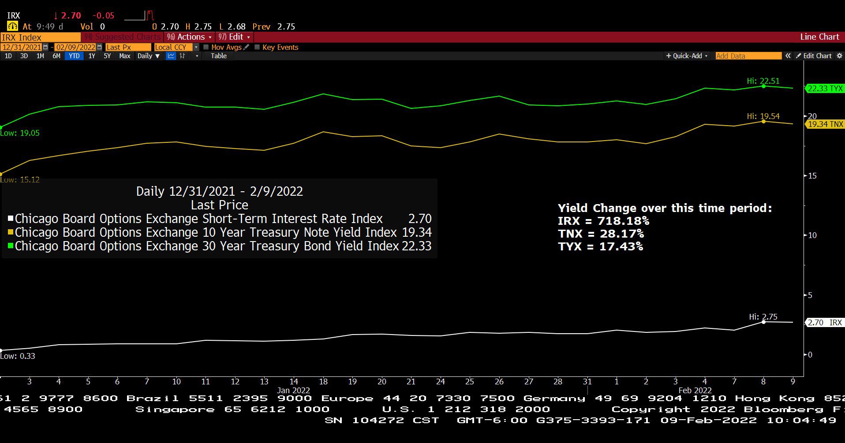Viewport: 845px width, 443px height.
Task: Open the Edit dropdown menu
Action: [x=234, y=37]
